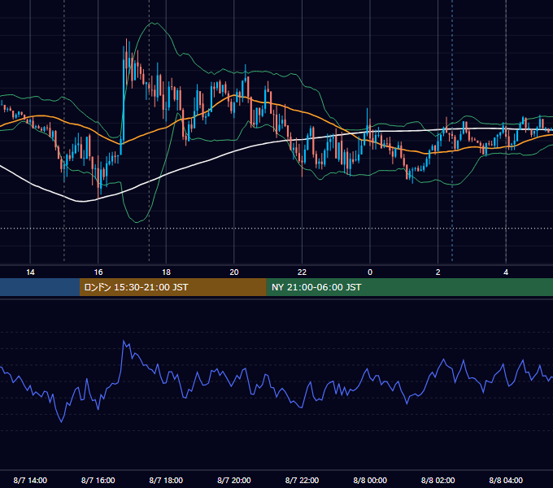Click the ロンドン 15:30-21:00 JST session band

172,287
